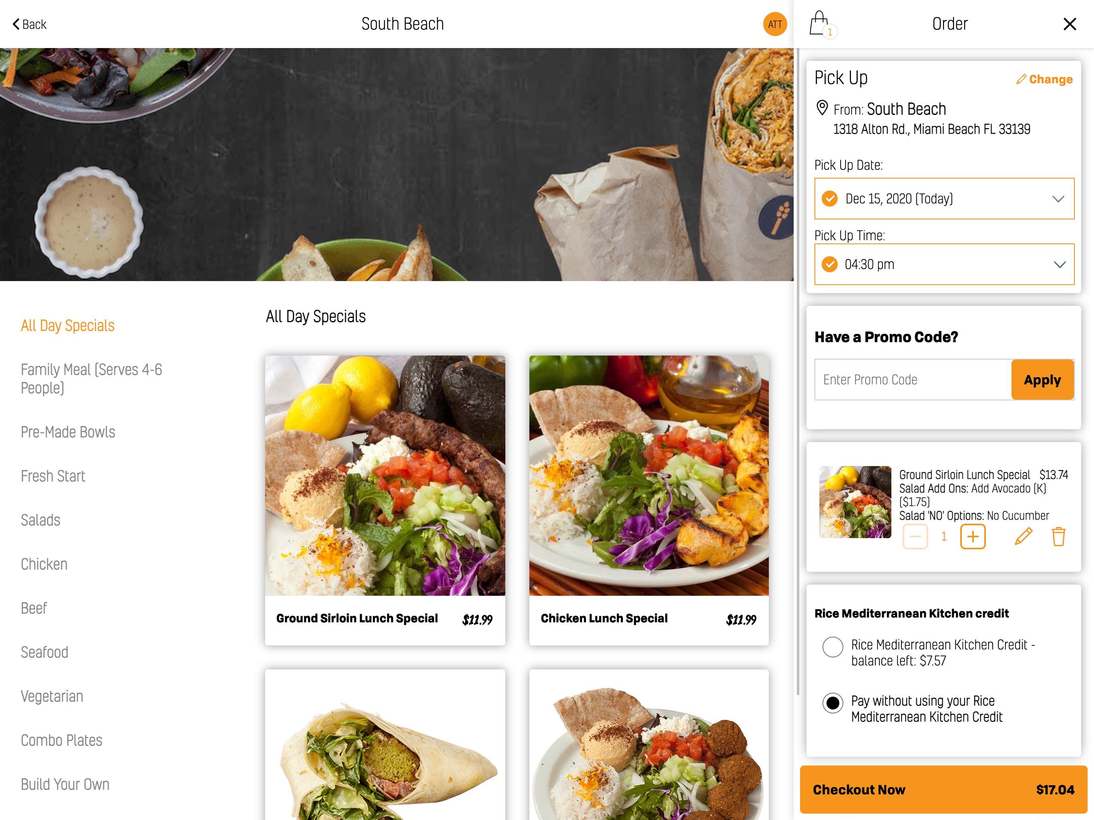Open the Pick Up Date dropdown

[944, 198]
